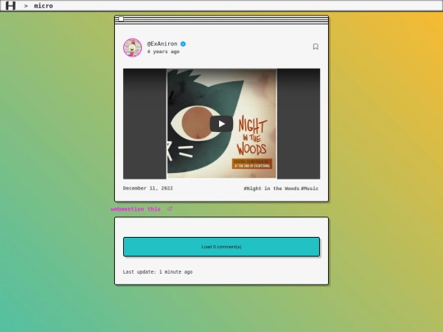Image resolution: width=443 pixels, height=332 pixels.
Task: Click the 4 years ago timestamp
Action: click(x=163, y=52)
